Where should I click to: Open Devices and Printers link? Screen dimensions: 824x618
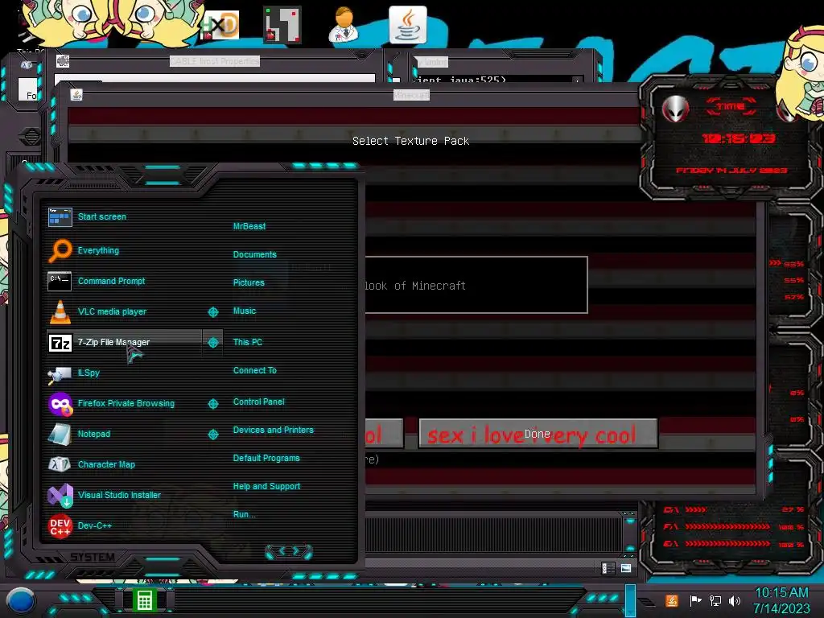(x=274, y=430)
